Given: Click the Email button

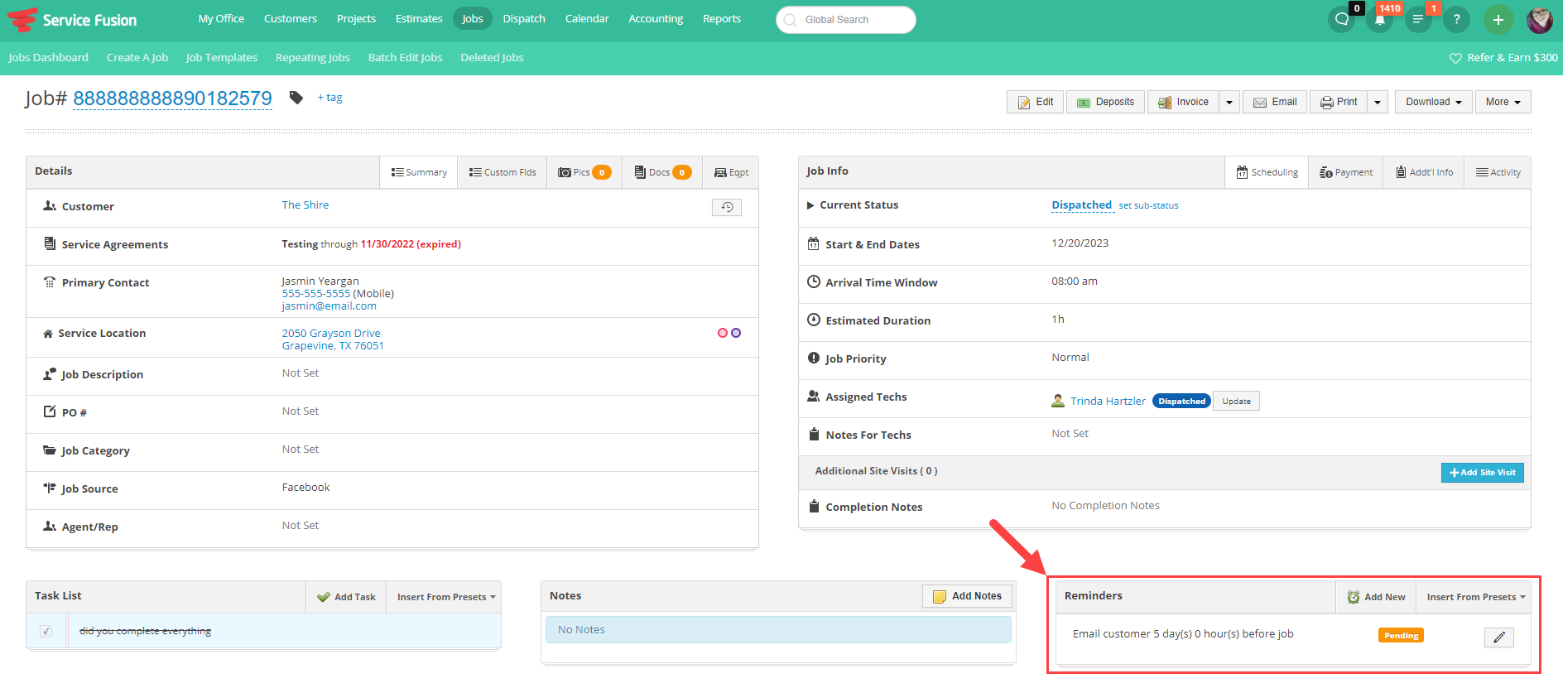Looking at the screenshot, I should (1275, 102).
